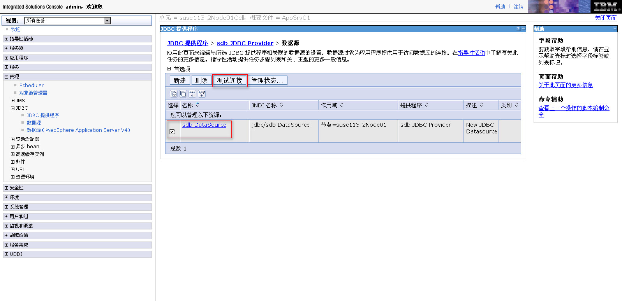The width and height of the screenshot is (622, 301).
Task: Expand 用户和组 navigation group
Action: (6, 217)
